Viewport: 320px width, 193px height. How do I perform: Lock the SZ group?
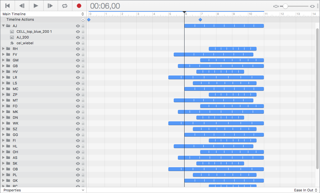83,129
